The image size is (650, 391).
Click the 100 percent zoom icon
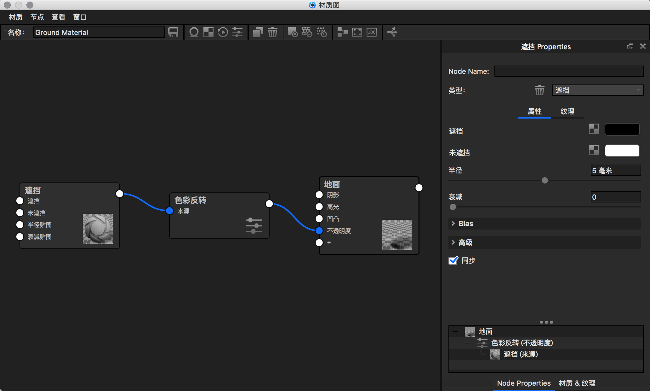tap(372, 32)
